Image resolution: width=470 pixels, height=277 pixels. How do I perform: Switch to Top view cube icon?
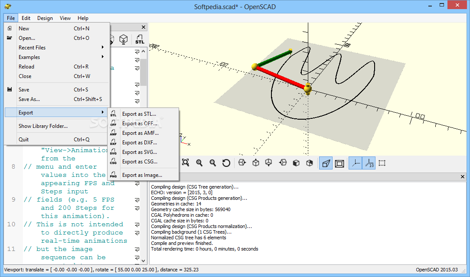pyautogui.click(x=256, y=163)
